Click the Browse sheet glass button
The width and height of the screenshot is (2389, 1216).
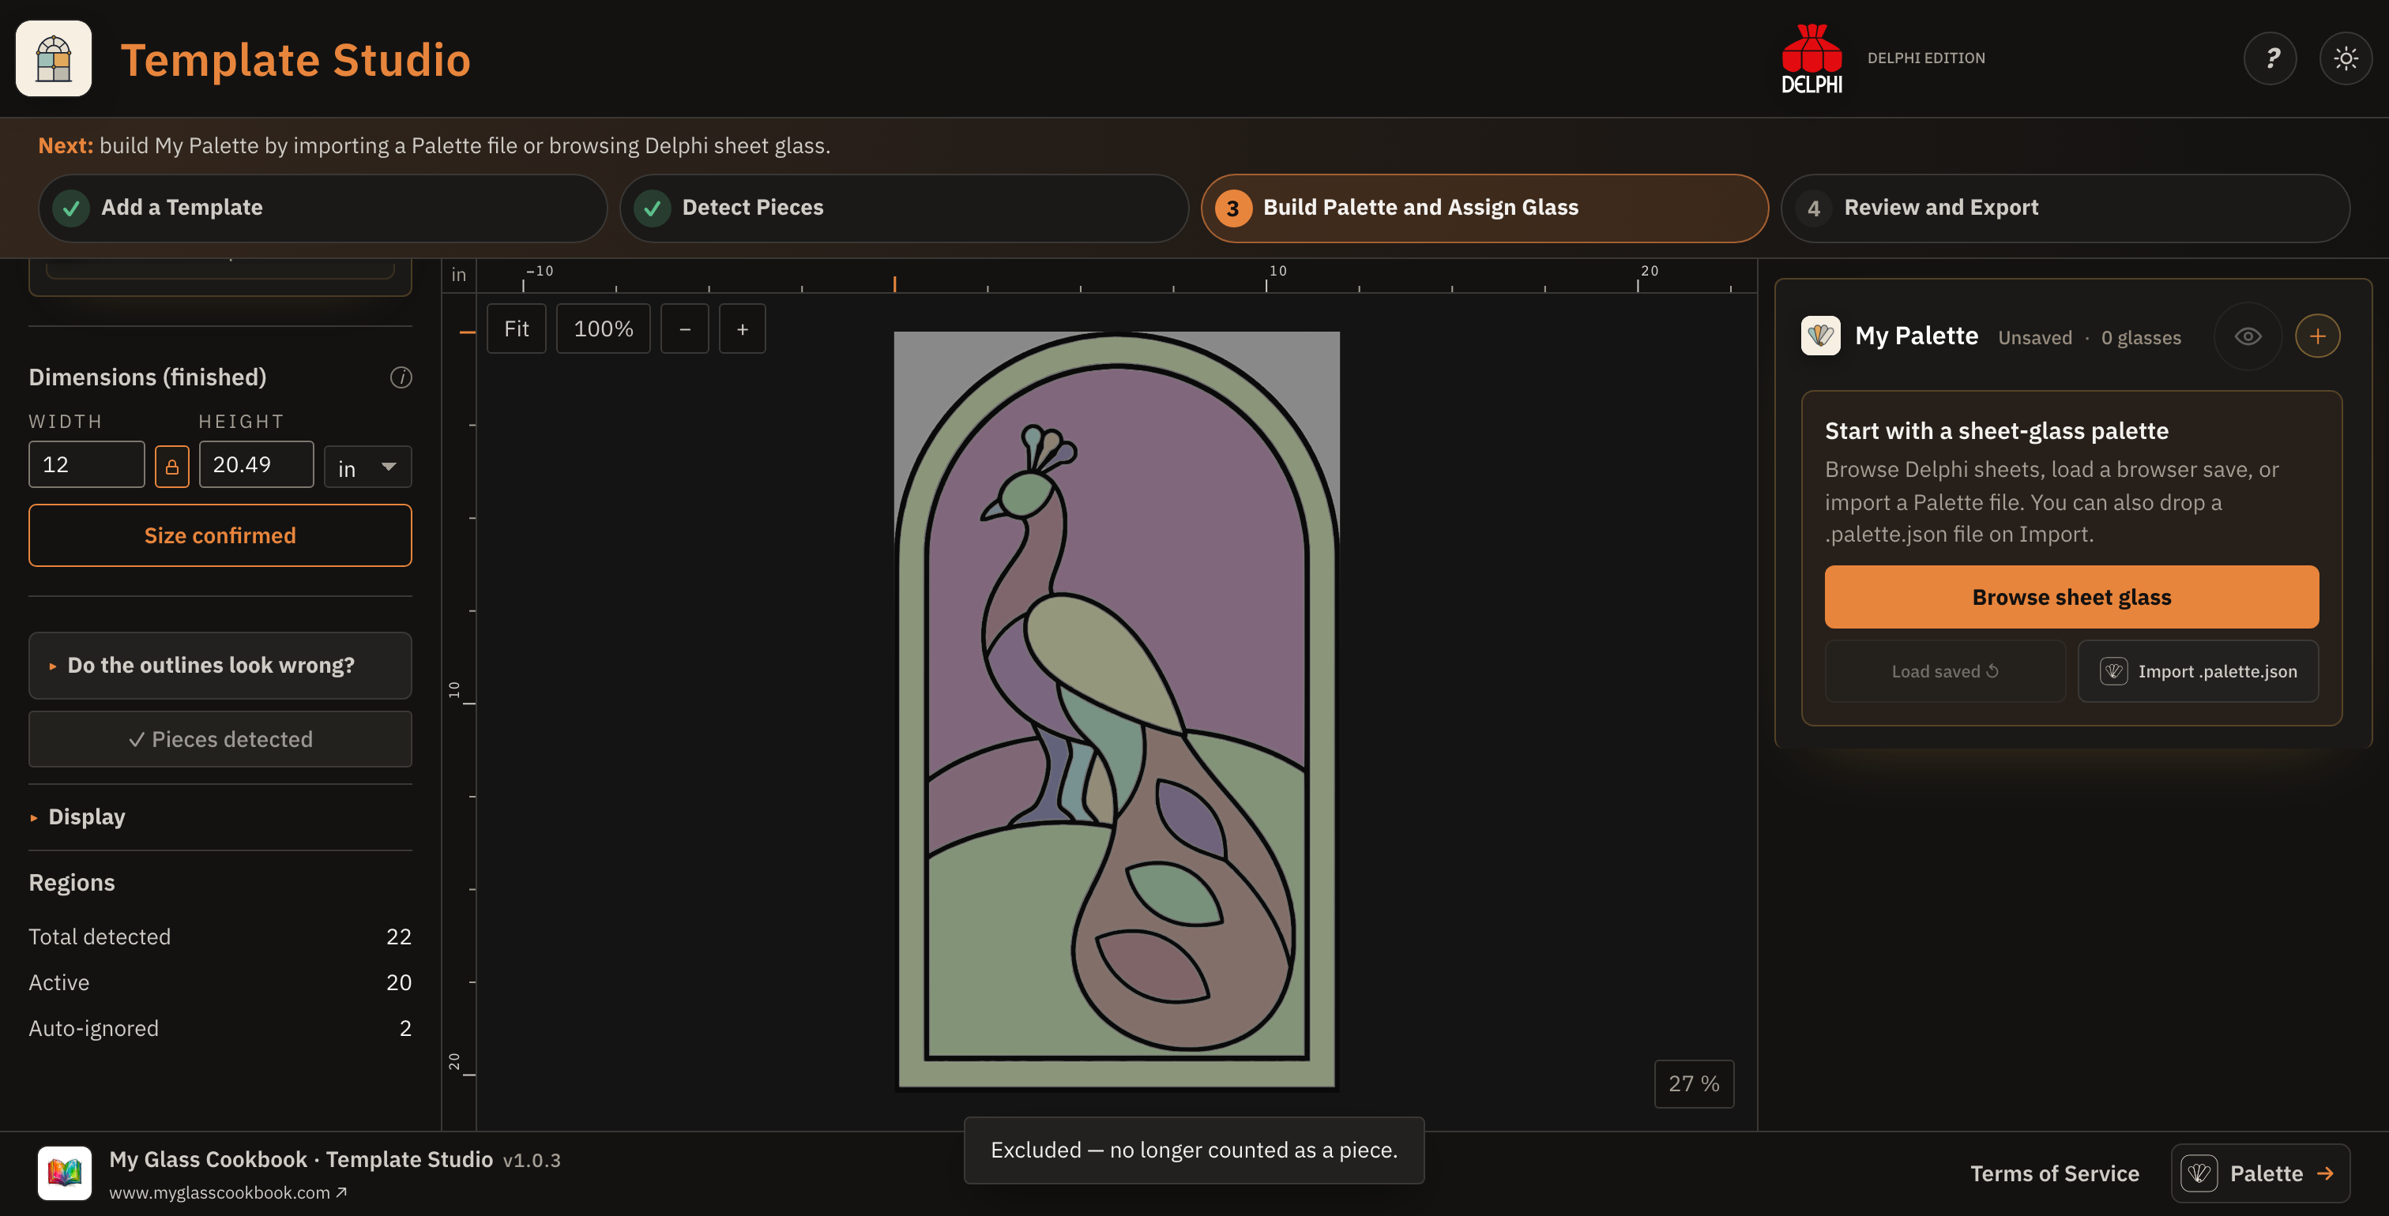click(2071, 597)
